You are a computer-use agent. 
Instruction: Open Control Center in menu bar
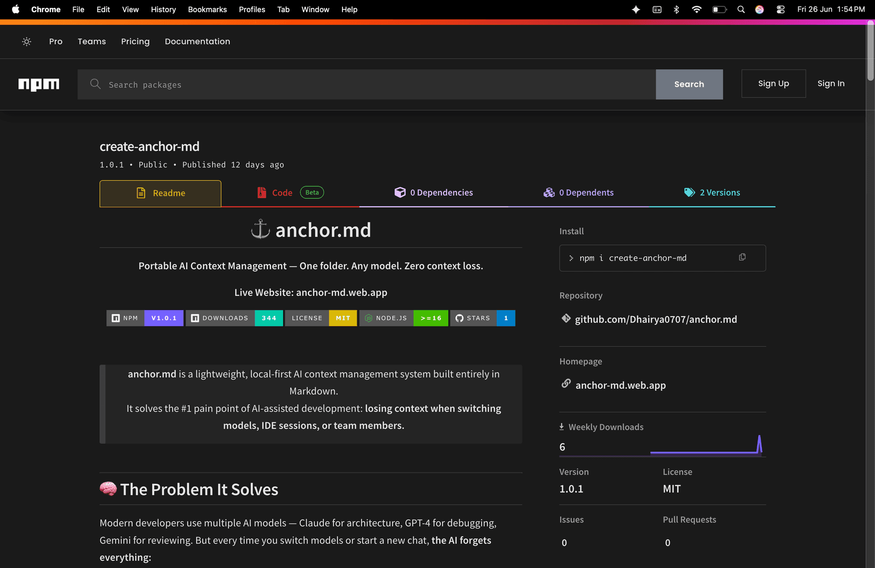(780, 9)
